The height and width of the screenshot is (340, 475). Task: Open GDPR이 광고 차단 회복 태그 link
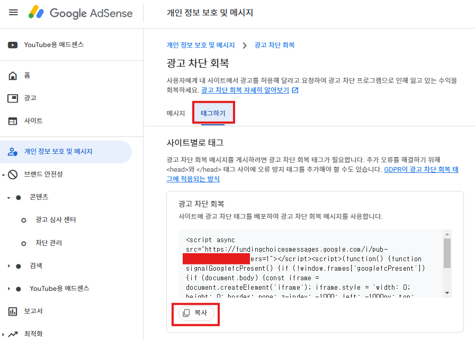pyautogui.click(x=312, y=174)
